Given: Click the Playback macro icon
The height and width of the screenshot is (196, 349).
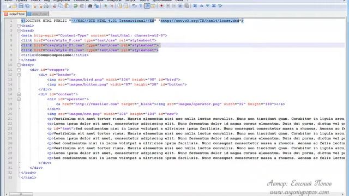Looking at the screenshot, I should pos(174,6).
